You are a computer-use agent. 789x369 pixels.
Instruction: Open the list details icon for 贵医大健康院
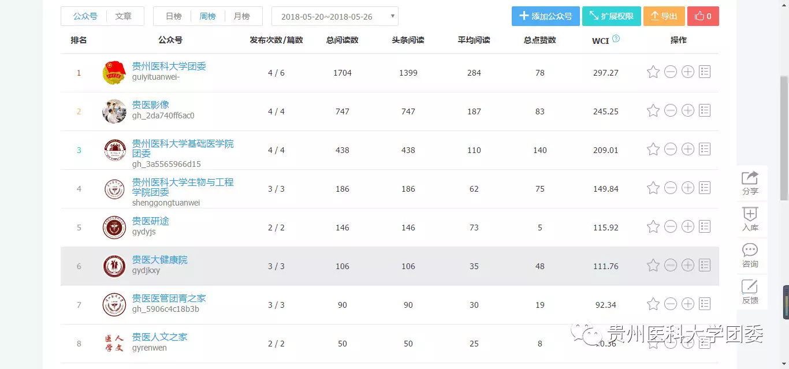point(705,265)
